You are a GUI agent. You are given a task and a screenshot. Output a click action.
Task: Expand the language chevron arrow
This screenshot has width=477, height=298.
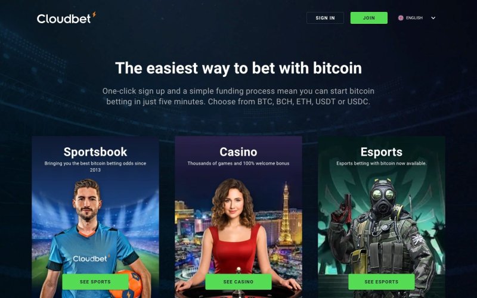point(433,18)
